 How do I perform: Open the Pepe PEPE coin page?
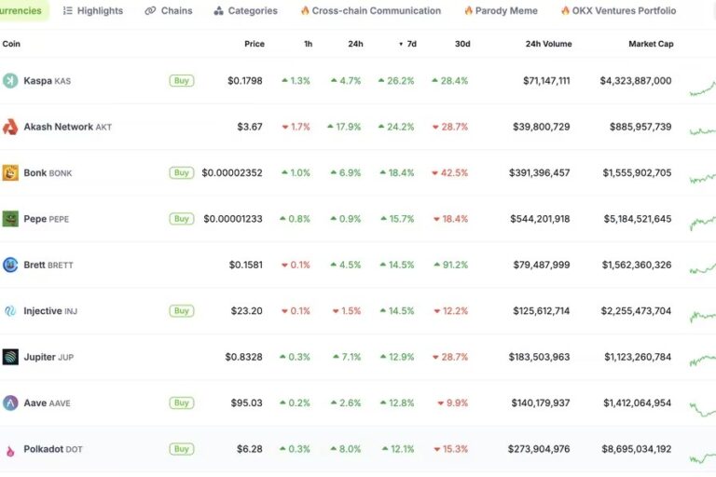coord(46,219)
